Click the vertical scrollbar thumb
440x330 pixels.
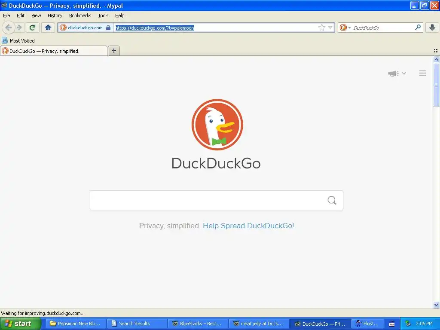(436, 85)
